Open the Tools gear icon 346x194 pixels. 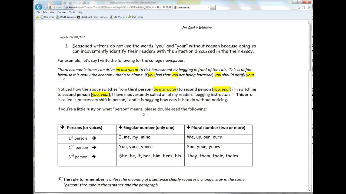[308, 7]
